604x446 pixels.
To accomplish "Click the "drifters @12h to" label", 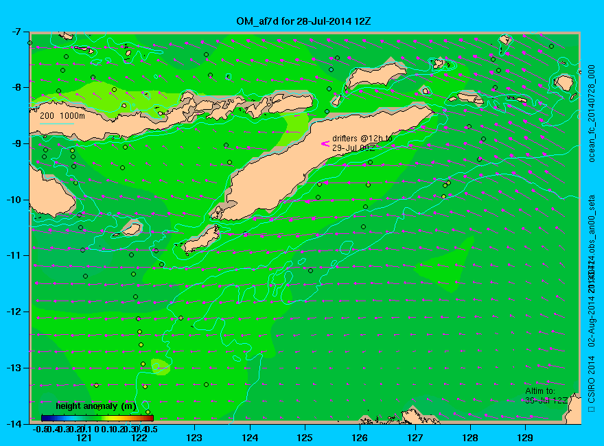I will tap(362, 139).
